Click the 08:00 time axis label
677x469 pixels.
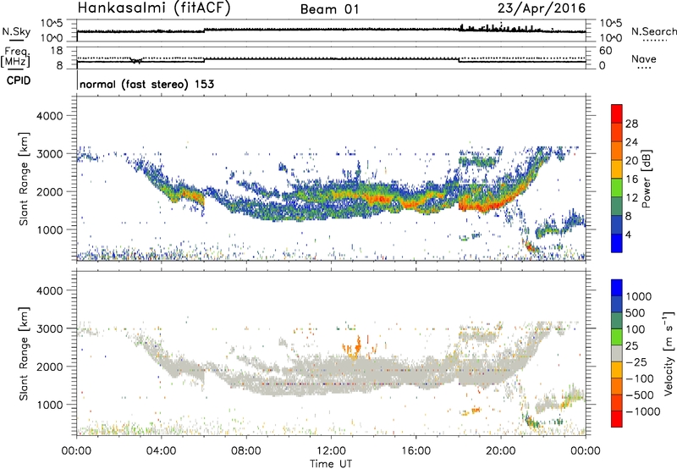point(246,451)
